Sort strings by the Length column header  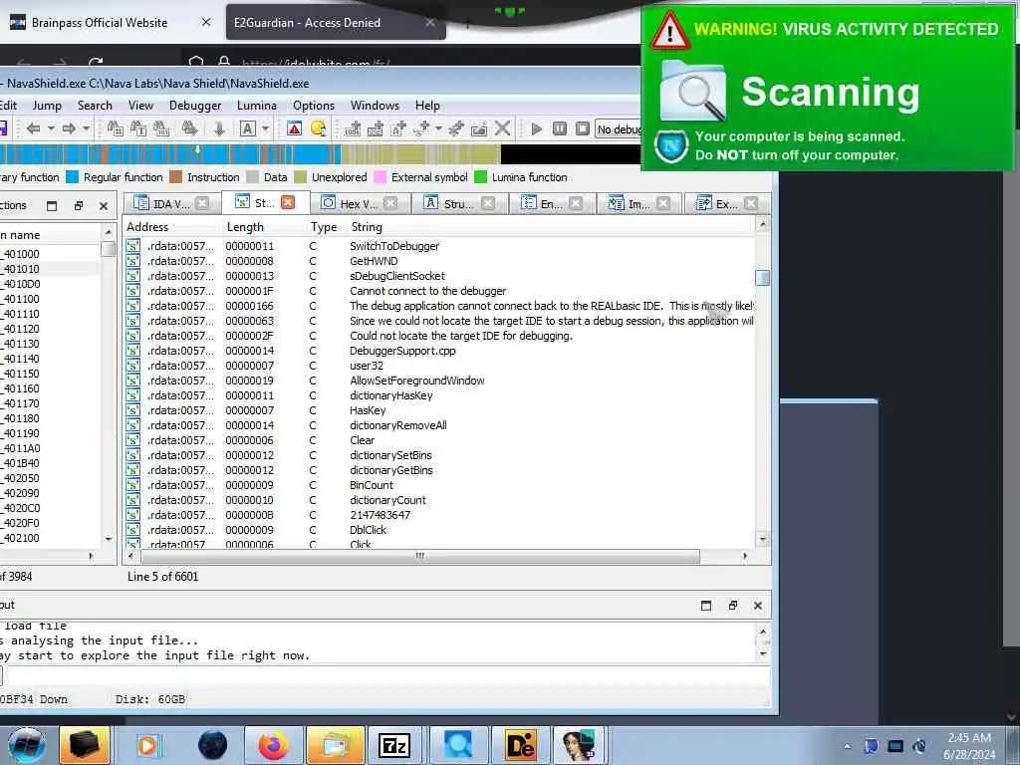click(245, 227)
